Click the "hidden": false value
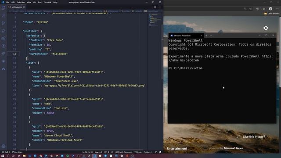 click(x=50, y=113)
